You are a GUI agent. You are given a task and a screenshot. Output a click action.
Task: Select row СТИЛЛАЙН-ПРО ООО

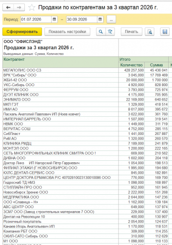click(x=61, y=187)
